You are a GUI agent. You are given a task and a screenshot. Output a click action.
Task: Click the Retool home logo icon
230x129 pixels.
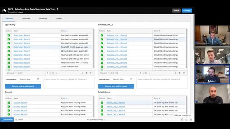[5, 10]
